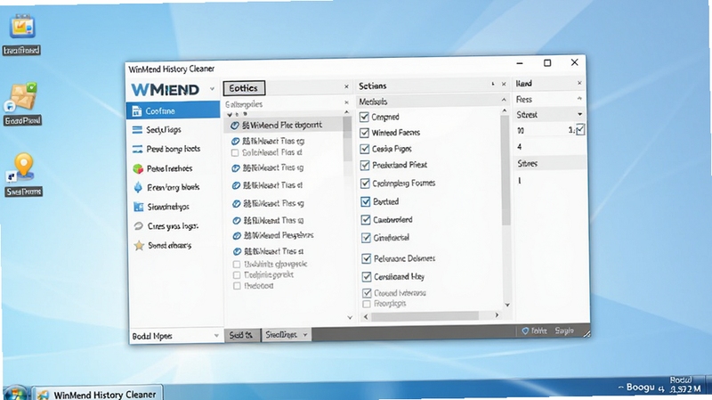Image resolution: width=712 pixels, height=400 pixels.
Task: Open the box package desktop icon
Action: (x=21, y=97)
